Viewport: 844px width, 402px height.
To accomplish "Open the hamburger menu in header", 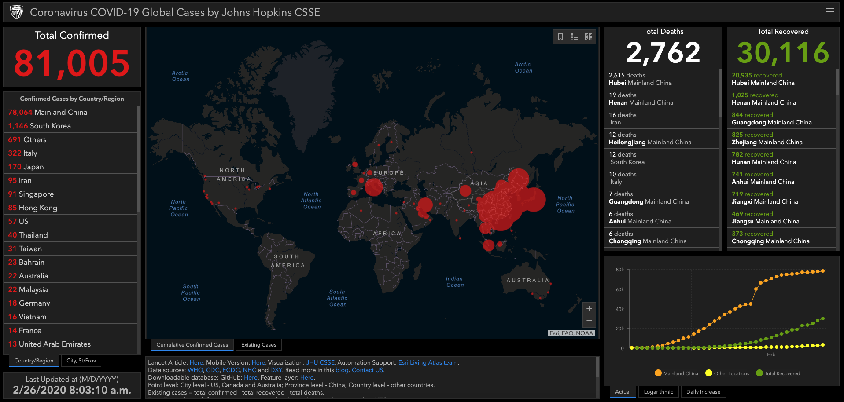I will [x=830, y=12].
